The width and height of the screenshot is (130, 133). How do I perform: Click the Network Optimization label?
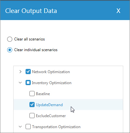tap(51, 72)
